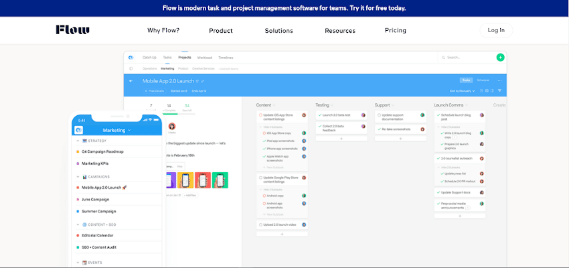Click avatar on Upload 2.0 launch video
Viewport: 569px width, 268px height.
coord(304,225)
